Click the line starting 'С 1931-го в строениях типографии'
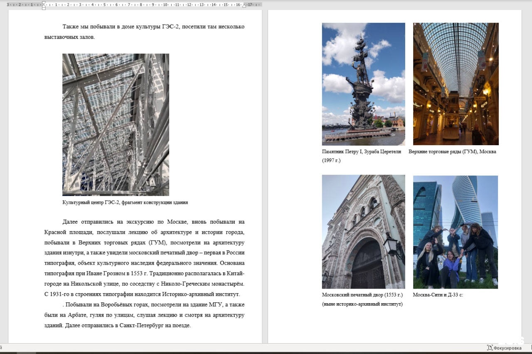Viewport: 532px width, 354px height. (142, 295)
